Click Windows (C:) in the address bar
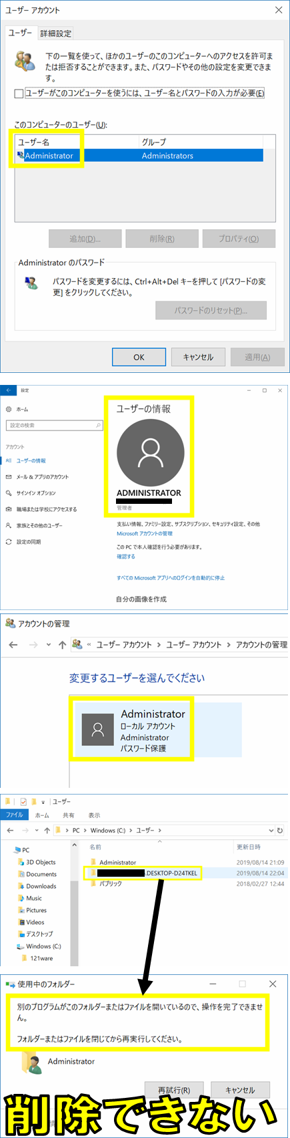290x1138 pixels. click(108, 831)
